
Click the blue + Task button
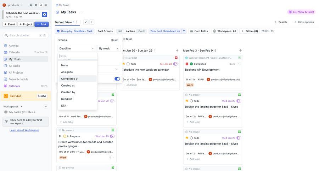pos(41,24)
